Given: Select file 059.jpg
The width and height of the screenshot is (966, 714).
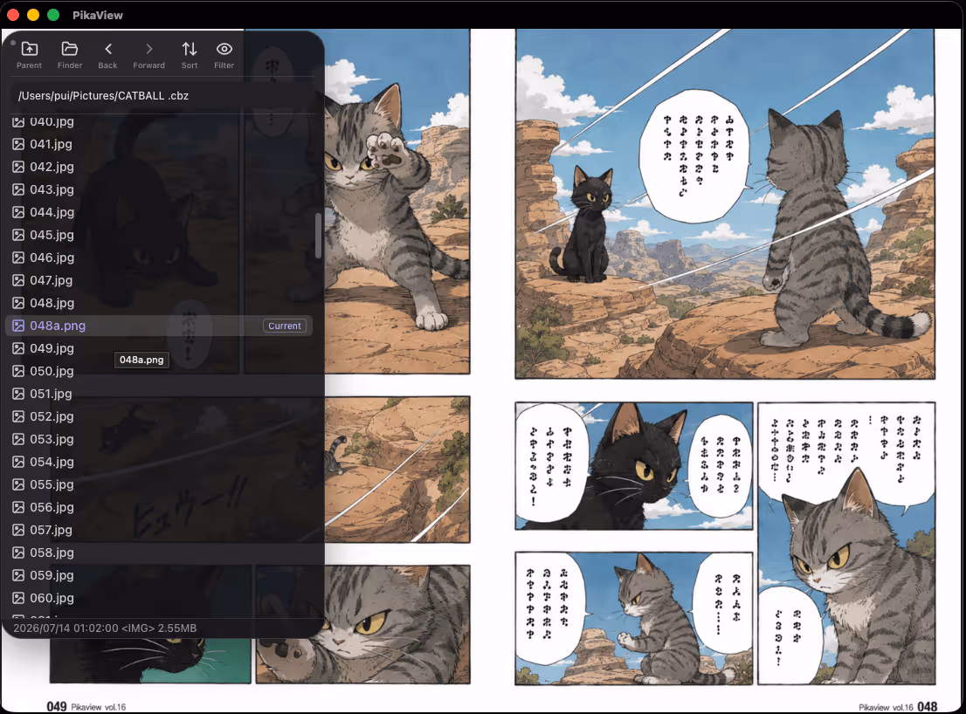Looking at the screenshot, I should pos(159,575).
